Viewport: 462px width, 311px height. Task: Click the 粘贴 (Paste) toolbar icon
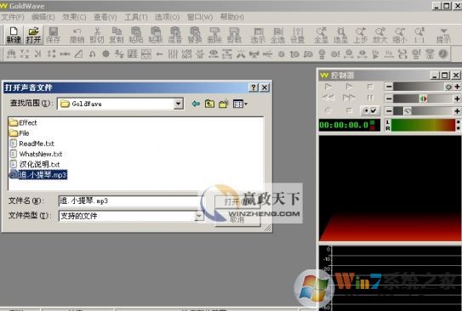click(x=136, y=35)
